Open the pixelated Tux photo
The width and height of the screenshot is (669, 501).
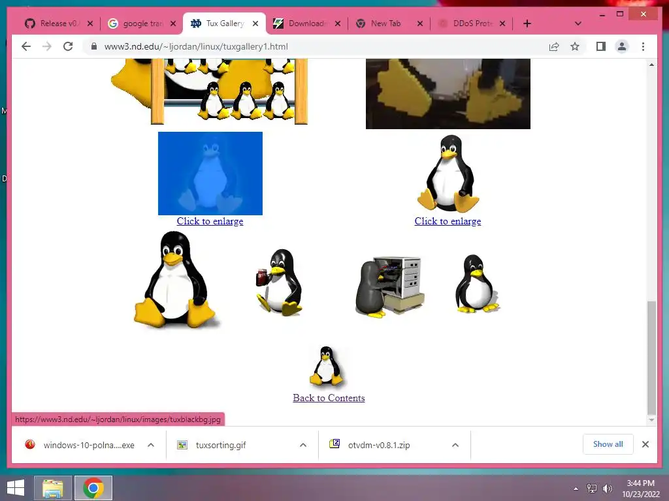tap(448, 94)
